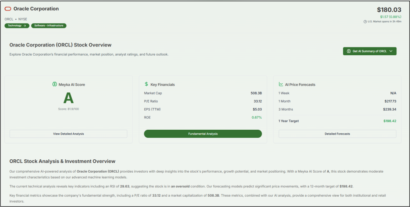Viewport: 410px width, 207px height.
Task: Click the Meyka AI Score brain icon
Action: tap(54, 84)
